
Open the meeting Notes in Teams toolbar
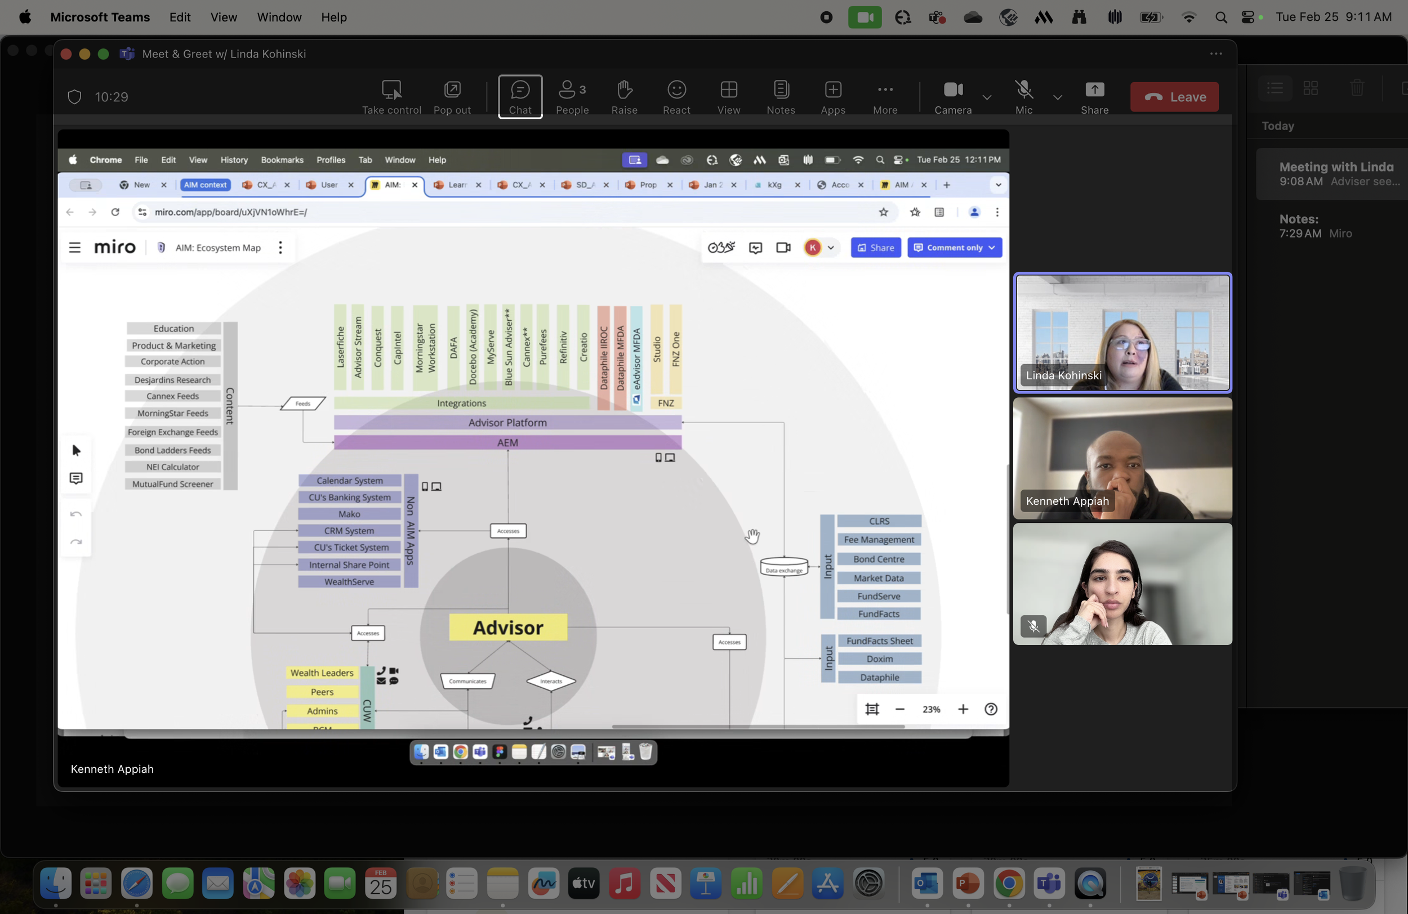tap(781, 97)
